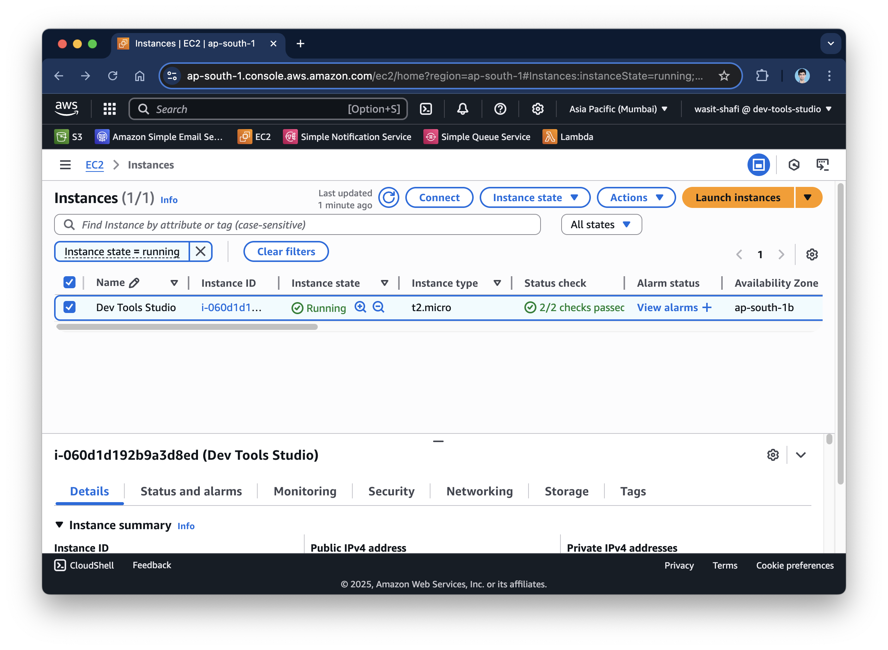Edit the Name column with the pencil icon
This screenshot has height=650, width=888.
[x=134, y=283]
